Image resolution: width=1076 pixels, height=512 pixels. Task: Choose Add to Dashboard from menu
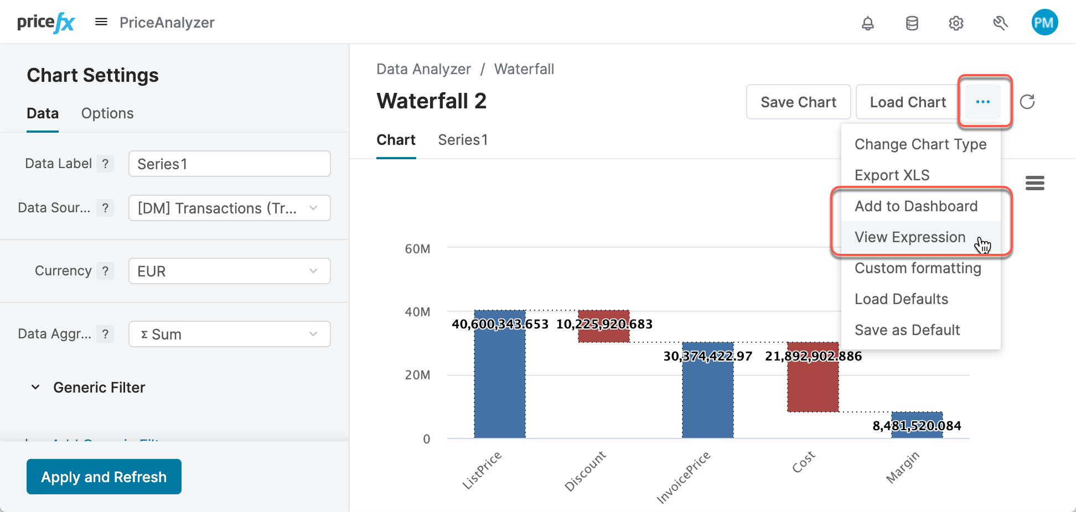pyautogui.click(x=915, y=206)
